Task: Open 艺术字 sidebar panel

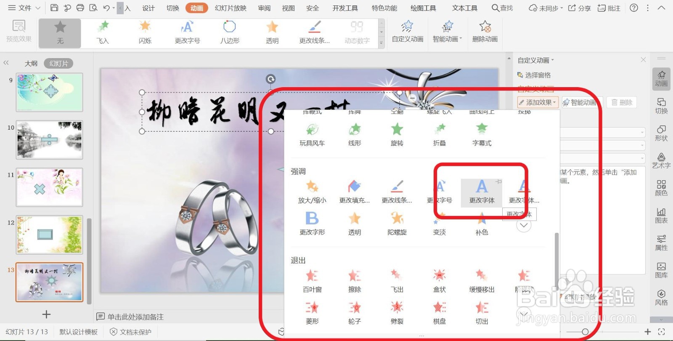Action: (x=661, y=160)
